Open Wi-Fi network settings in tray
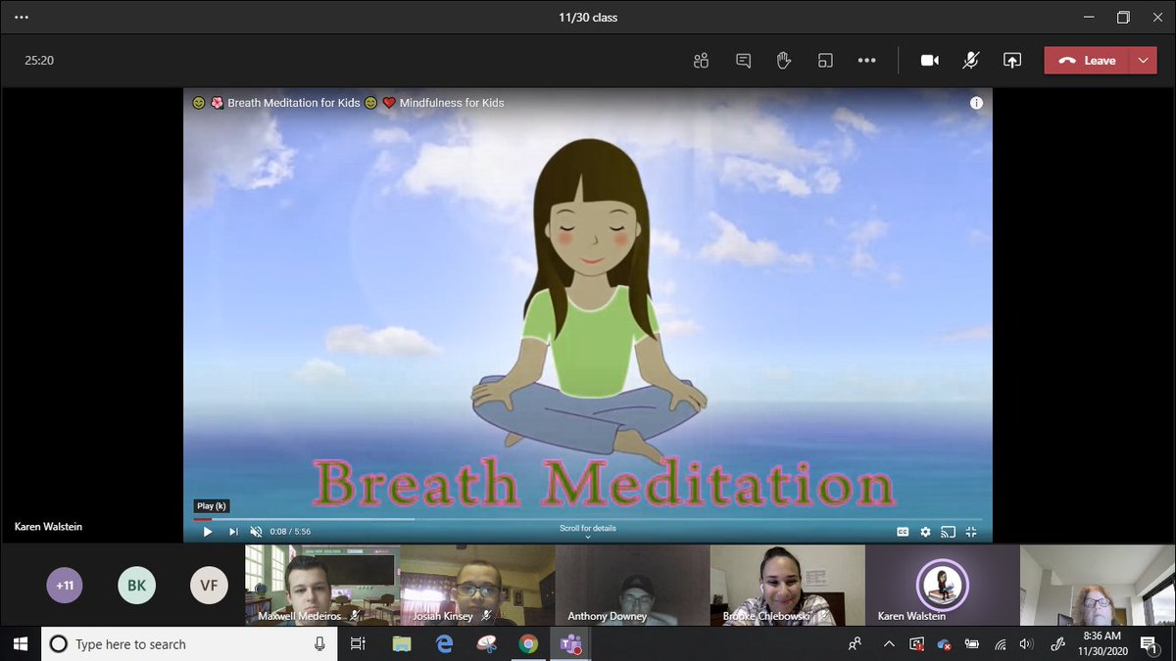Screen dimensions: 1176x661 point(1001,643)
